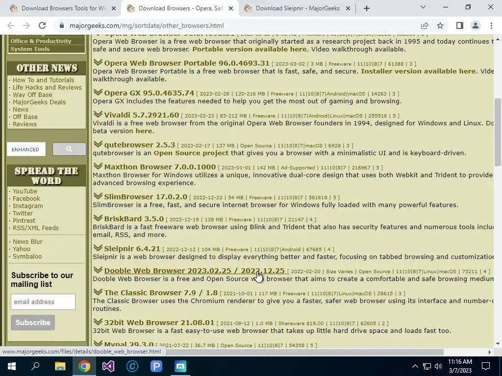Open Opera GX 95.0.4635.74 link
Image resolution: width=502 pixels, height=376 pixels.
(x=149, y=93)
